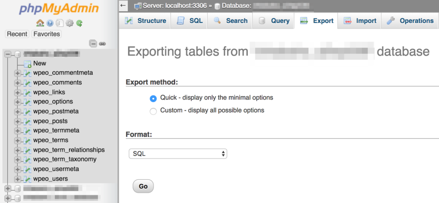Click the back arrow left of Server

123,5
